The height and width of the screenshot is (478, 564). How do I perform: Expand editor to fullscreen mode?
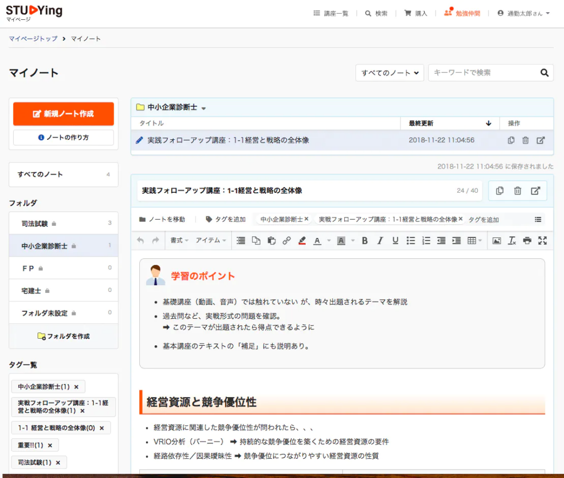[542, 241]
